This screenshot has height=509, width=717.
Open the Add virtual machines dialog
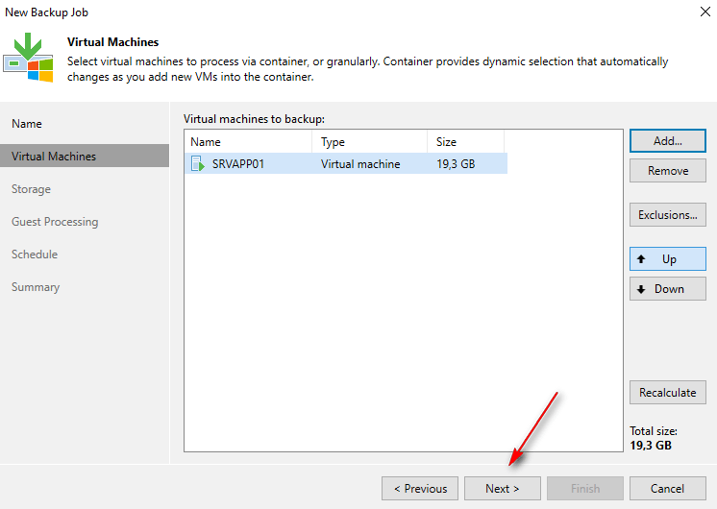(x=668, y=140)
